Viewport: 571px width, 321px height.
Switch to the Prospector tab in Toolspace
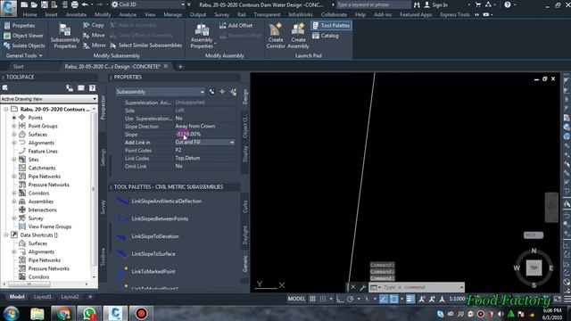[x=103, y=108]
